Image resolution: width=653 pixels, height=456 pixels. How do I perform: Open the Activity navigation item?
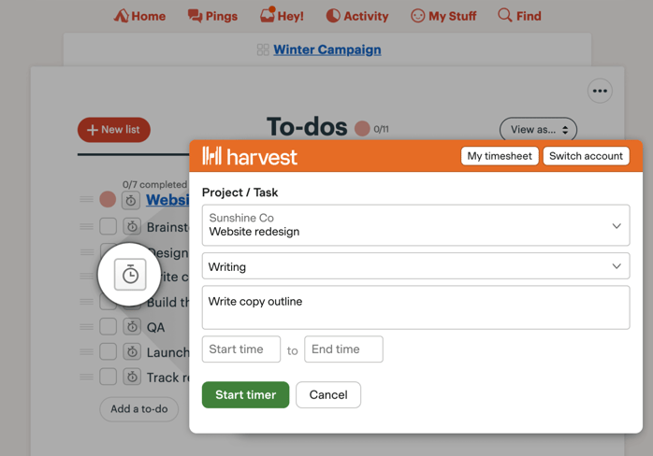click(x=356, y=16)
